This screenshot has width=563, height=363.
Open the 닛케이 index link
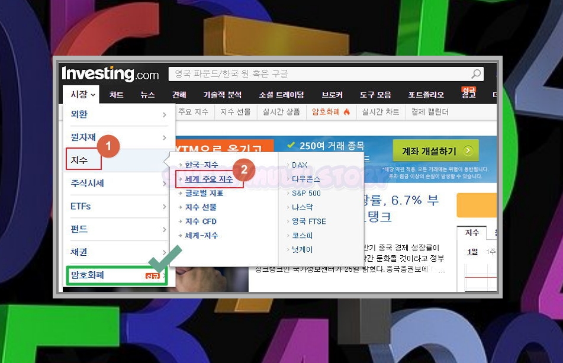pyautogui.click(x=303, y=249)
